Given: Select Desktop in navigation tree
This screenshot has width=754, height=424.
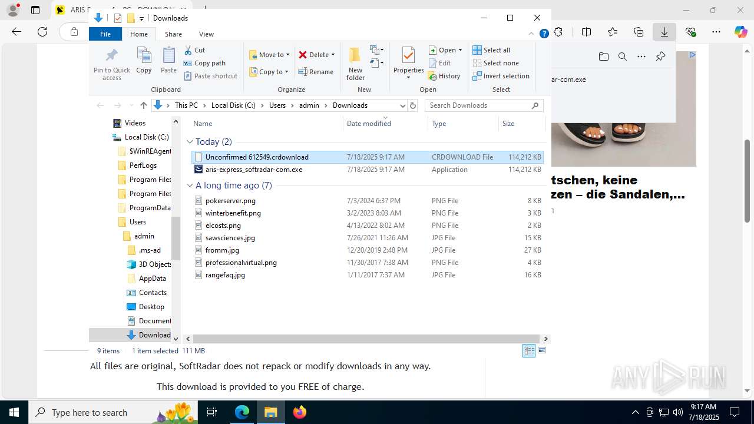Looking at the screenshot, I should [x=151, y=307].
